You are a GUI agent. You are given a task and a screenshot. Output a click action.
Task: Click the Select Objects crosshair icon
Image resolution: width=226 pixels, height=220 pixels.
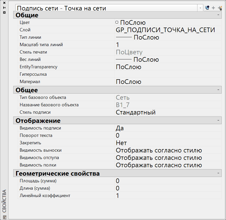coord(214,8)
